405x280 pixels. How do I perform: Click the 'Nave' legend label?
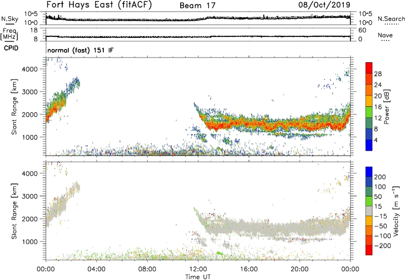(385, 35)
